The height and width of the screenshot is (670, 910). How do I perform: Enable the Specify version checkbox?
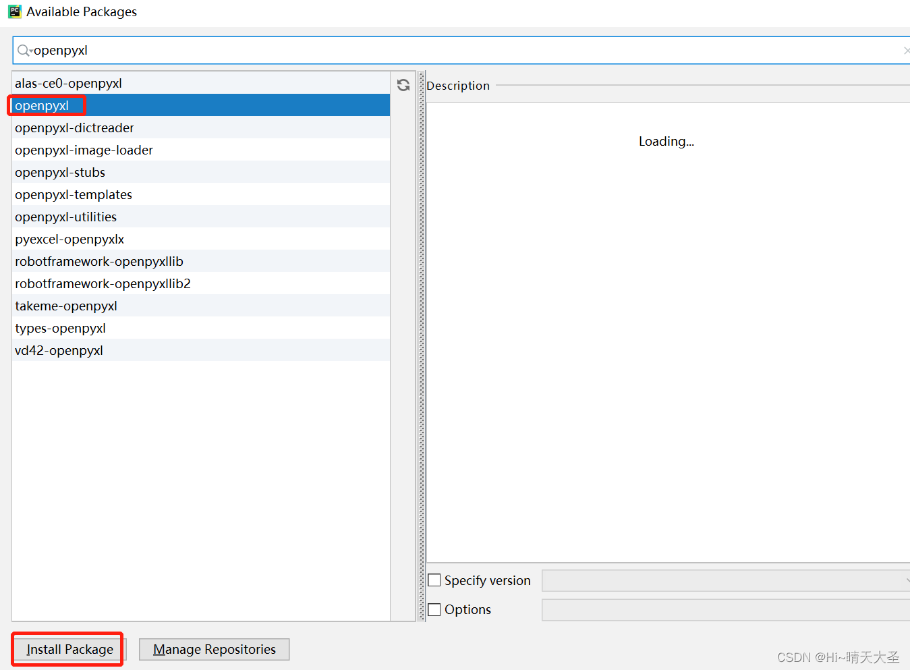[x=434, y=580]
